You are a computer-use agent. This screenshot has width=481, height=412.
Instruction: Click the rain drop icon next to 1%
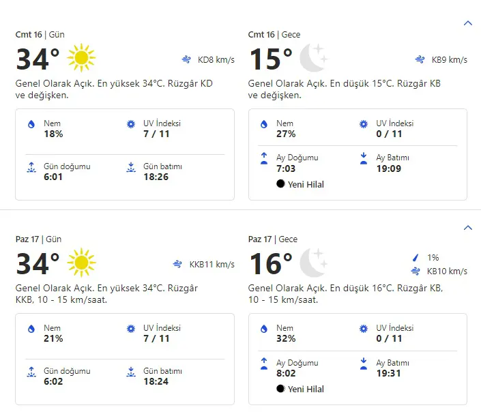[416, 258]
